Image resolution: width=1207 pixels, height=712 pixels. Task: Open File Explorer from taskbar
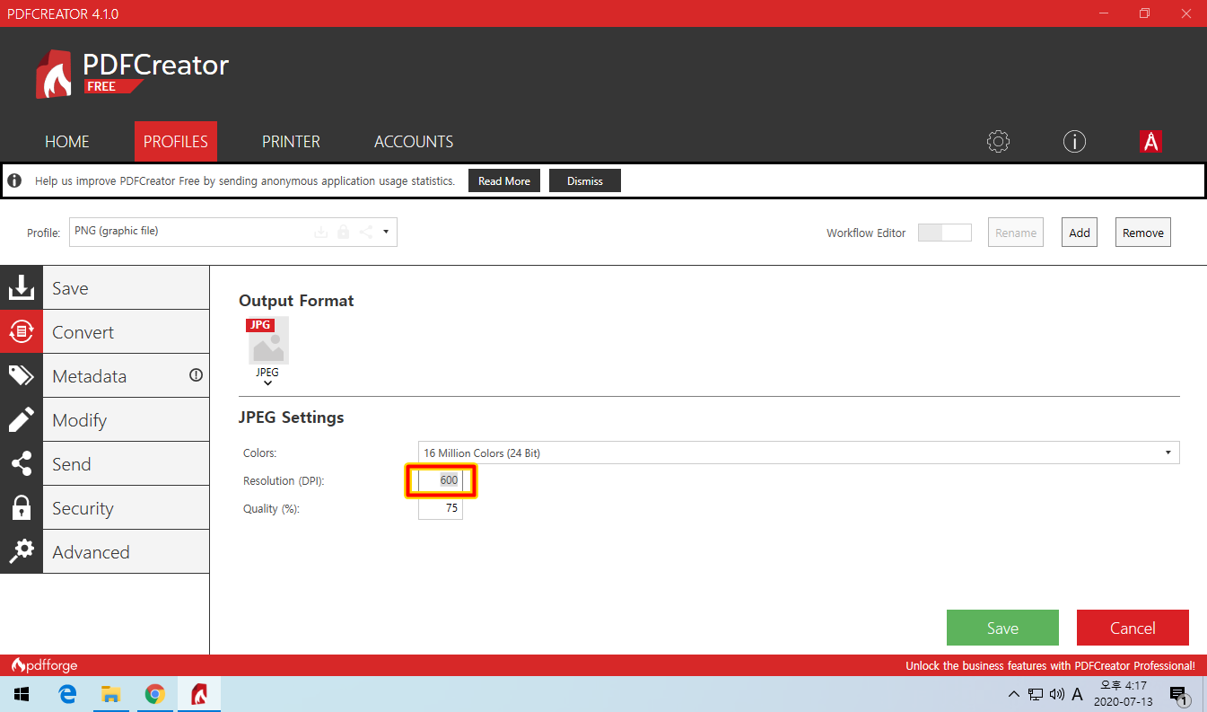pyautogui.click(x=111, y=694)
